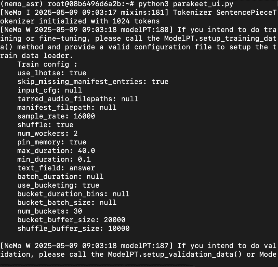Click the bucket_duration_bins: null line
The height and width of the screenshot is (267, 278).
click(73, 194)
